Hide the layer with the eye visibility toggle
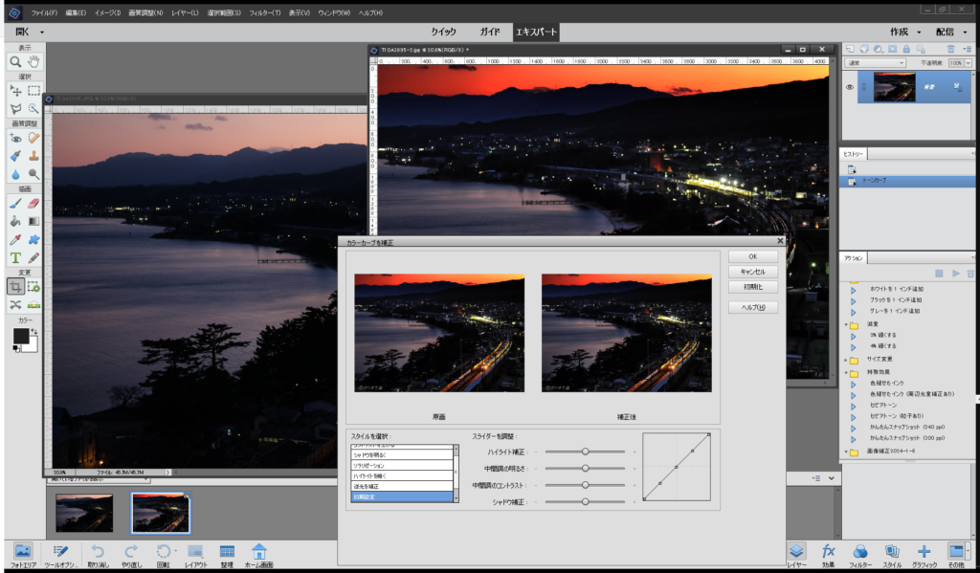This screenshot has height=573, width=980. coord(850,87)
